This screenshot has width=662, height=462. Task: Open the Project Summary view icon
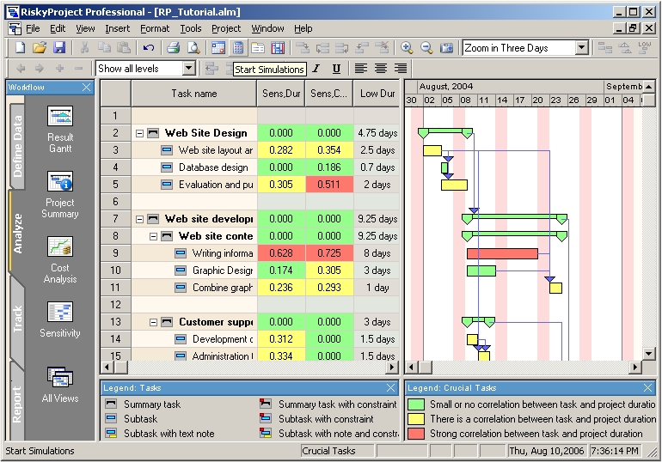(x=60, y=181)
